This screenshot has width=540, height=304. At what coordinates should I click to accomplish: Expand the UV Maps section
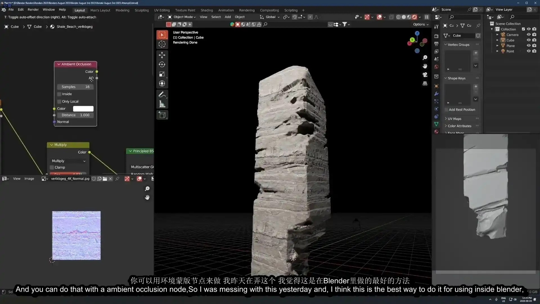454,119
